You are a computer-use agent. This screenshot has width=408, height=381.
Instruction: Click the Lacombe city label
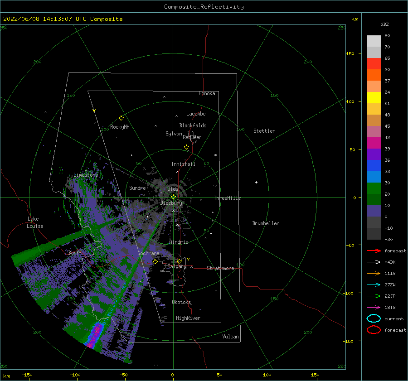coord(196,114)
